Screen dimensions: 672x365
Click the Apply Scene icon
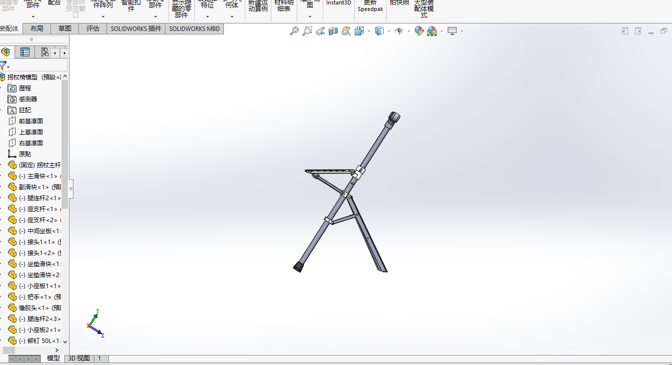point(432,31)
